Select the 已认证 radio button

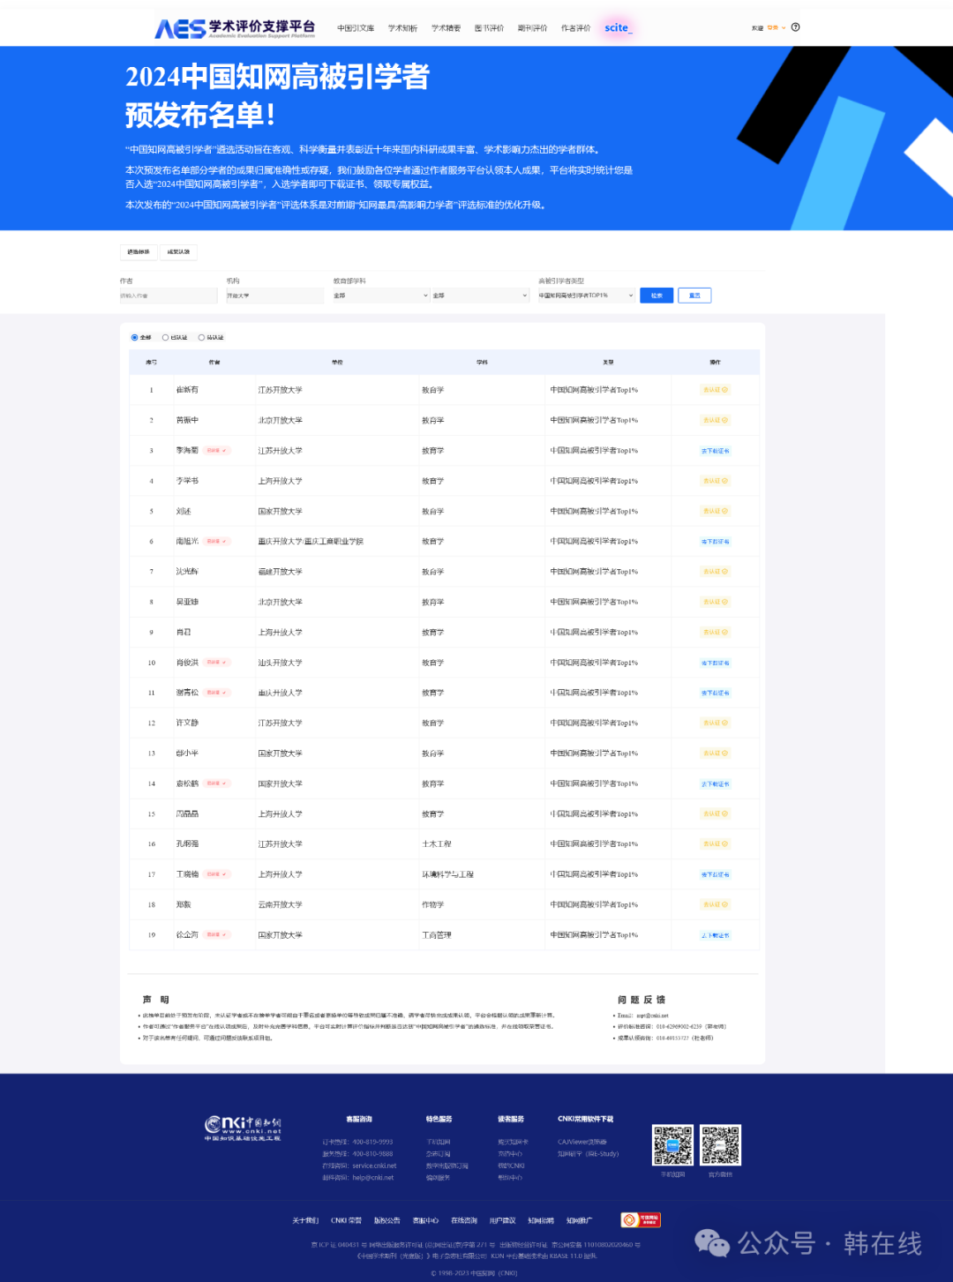(166, 338)
